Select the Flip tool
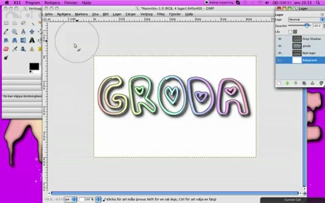The height and width of the screenshot is (203, 325). pyautogui.click(x=23, y=40)
